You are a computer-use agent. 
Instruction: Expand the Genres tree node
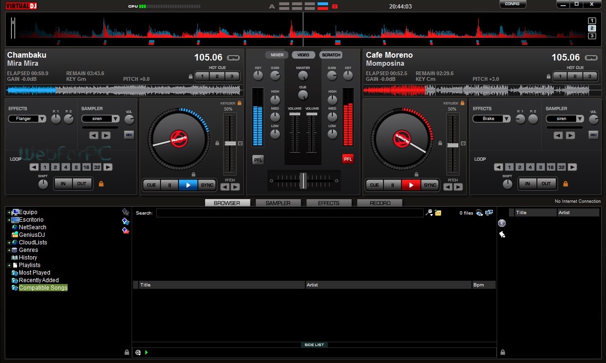tap(9, 251)
